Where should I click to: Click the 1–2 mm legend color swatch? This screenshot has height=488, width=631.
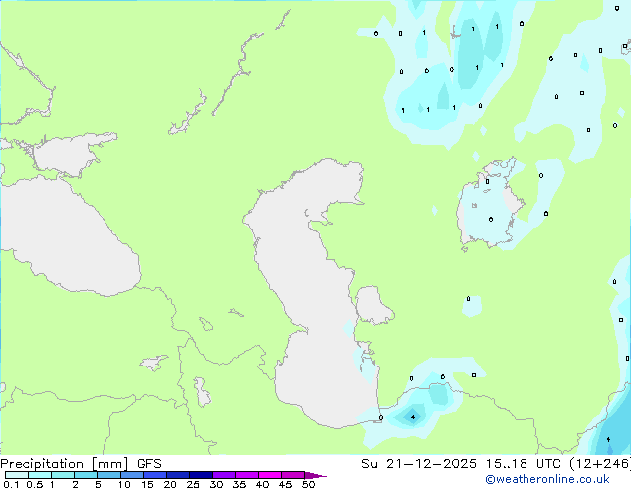click(x=63, y=475)
